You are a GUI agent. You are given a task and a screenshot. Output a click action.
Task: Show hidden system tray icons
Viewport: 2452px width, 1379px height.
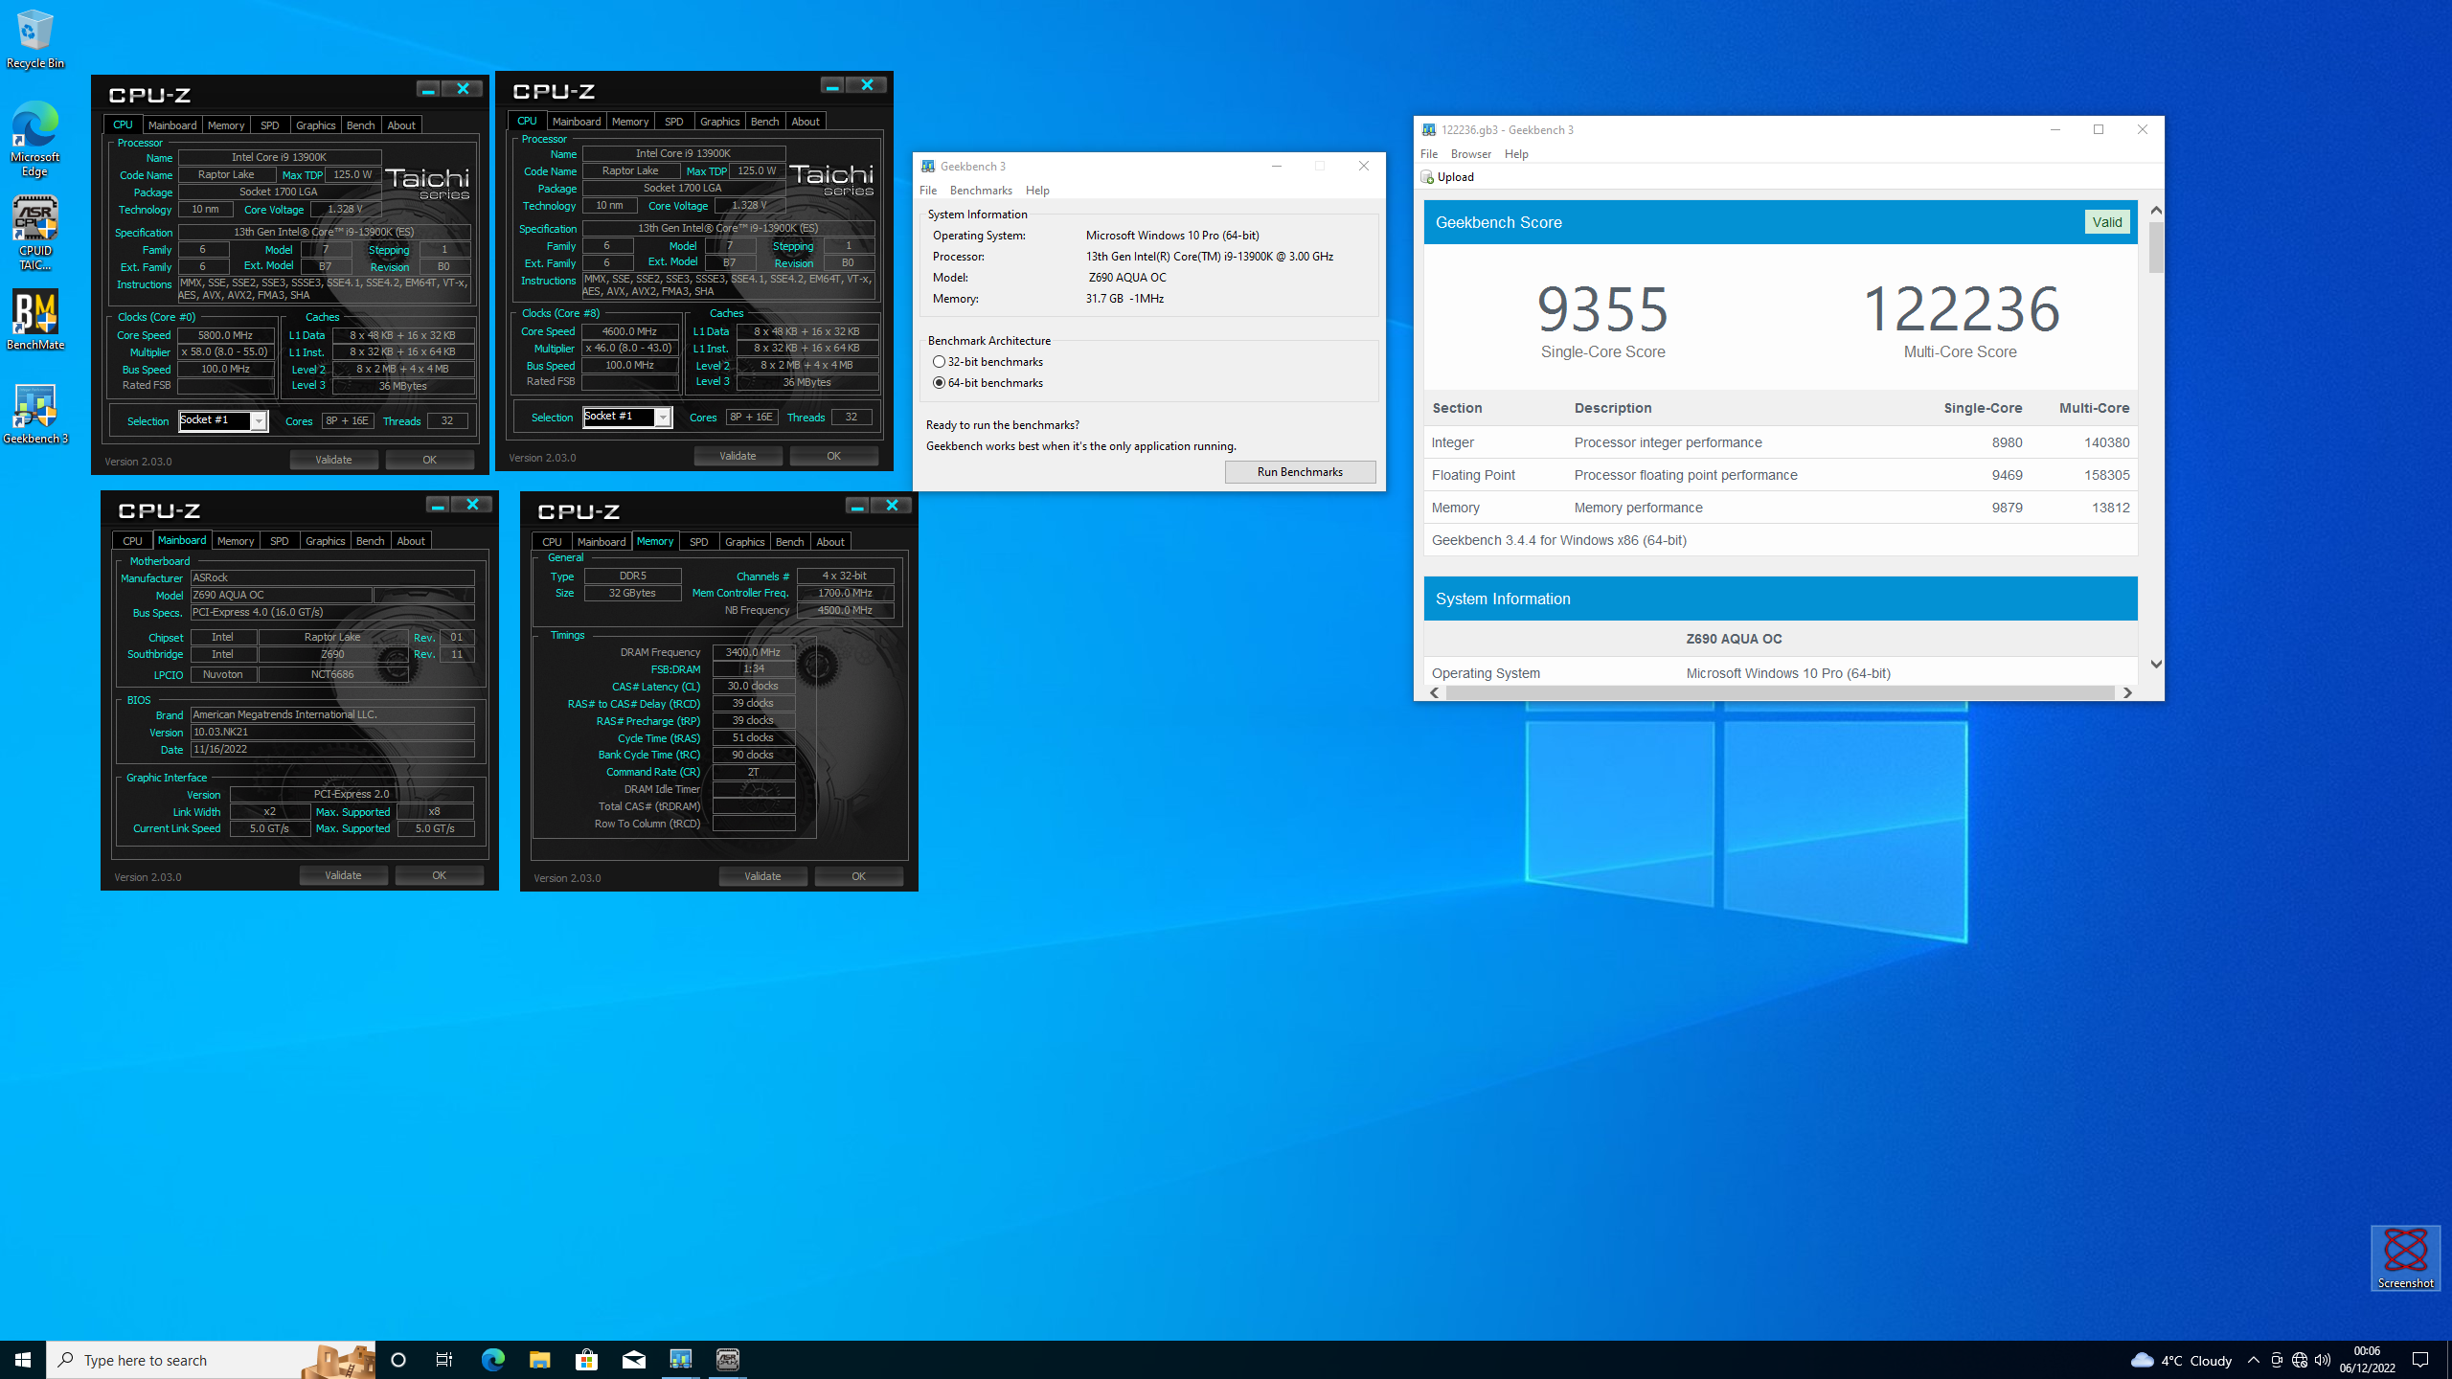[x=2254, y=1360]
